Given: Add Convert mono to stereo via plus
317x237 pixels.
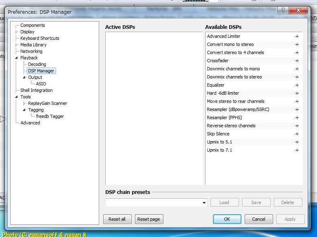Looking at the screenshot, I should click(x=297, y=44).
